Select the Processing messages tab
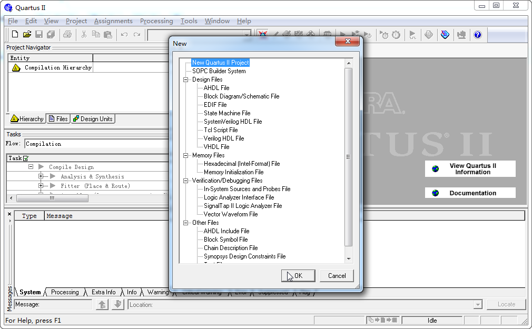The height and width of the screenshot is (329, 532). pyautogui.click(x=65, y=292)
